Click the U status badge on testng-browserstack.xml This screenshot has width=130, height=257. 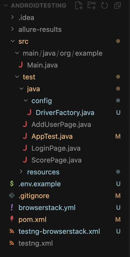tap(118, 231)
